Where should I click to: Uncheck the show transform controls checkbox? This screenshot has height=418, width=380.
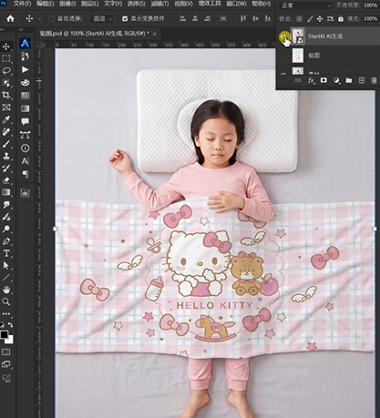(125, 19)
